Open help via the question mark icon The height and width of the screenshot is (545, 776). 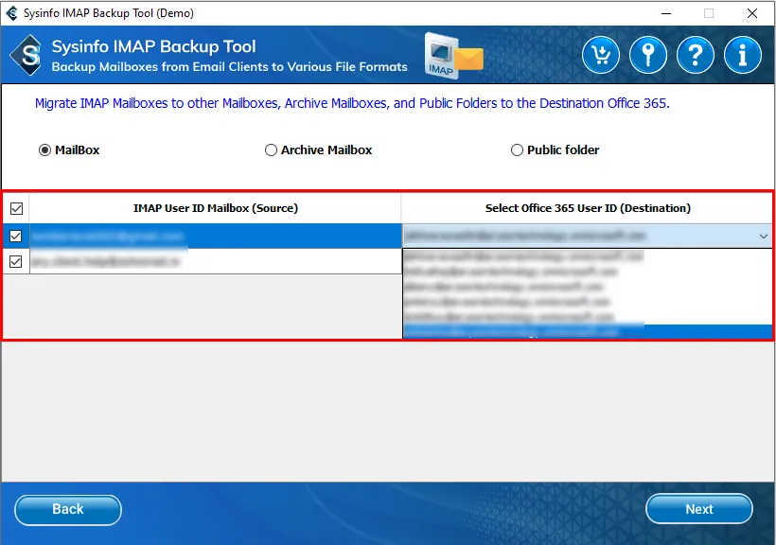pos(696,56)
